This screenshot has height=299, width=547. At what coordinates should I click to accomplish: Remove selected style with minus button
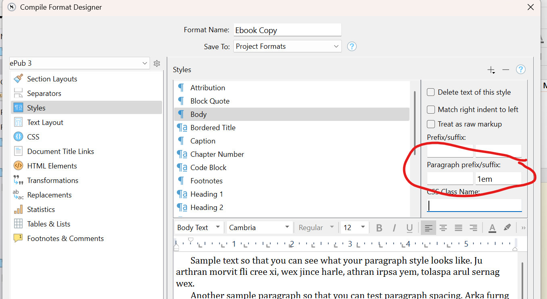[506, 70]
